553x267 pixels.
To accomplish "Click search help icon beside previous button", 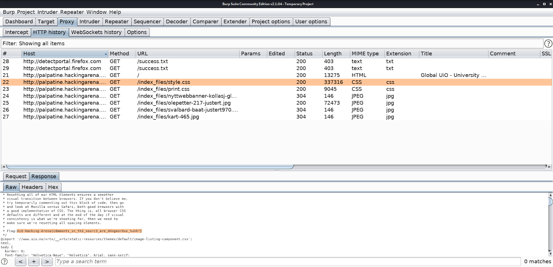I will tap(4, 261).
